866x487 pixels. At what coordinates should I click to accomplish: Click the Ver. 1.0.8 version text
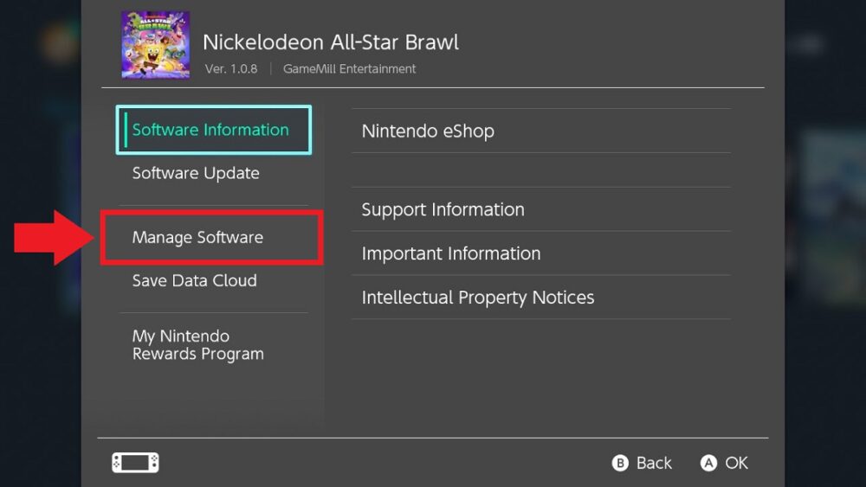pos(231,68)
